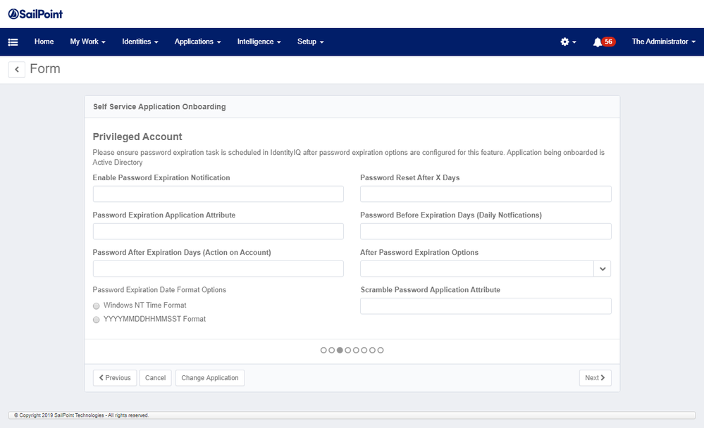Click the fourth wizard page indicator dot
The width and height of the screenshot is (704, 428).
tap(348, 350)
